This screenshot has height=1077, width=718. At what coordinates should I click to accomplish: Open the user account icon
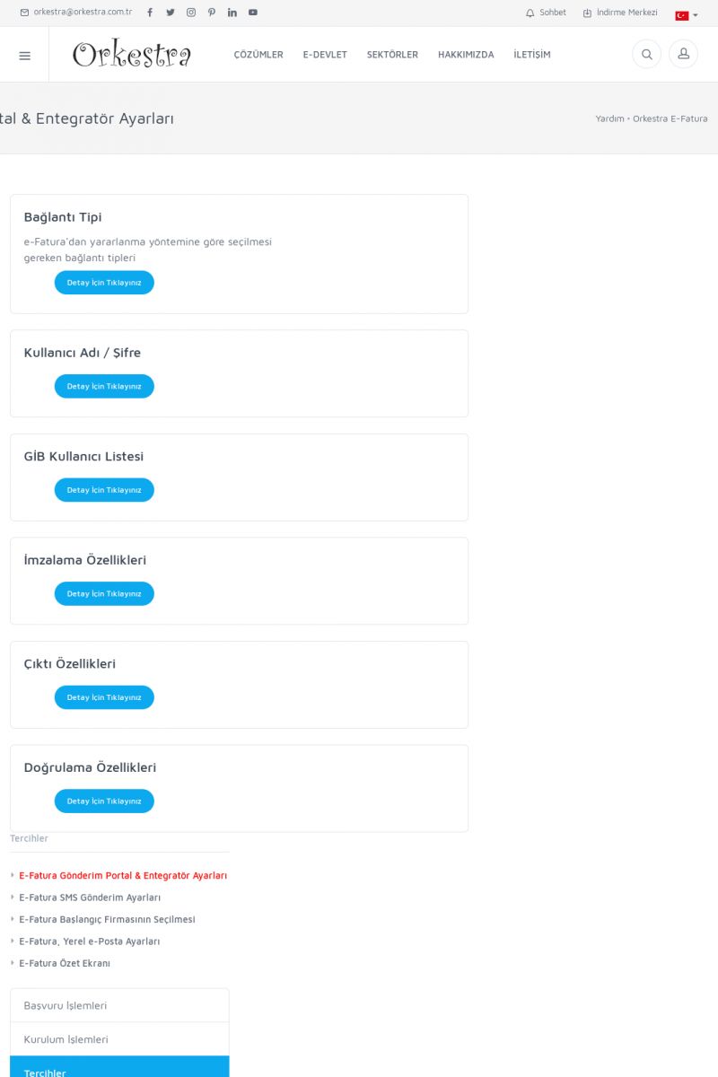(683, 55)
